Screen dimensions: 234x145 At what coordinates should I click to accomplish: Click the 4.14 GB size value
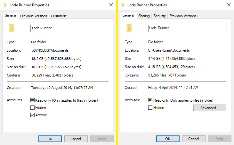tap(172, 59)
